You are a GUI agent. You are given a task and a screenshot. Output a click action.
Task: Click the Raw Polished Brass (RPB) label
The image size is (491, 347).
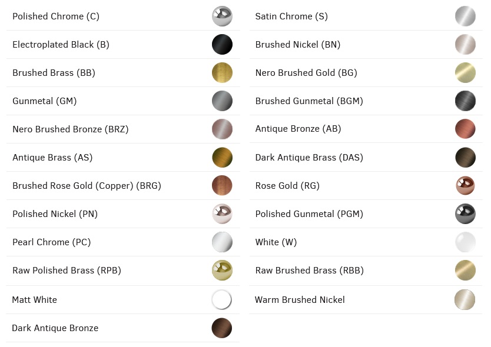[x=67, y=271]
